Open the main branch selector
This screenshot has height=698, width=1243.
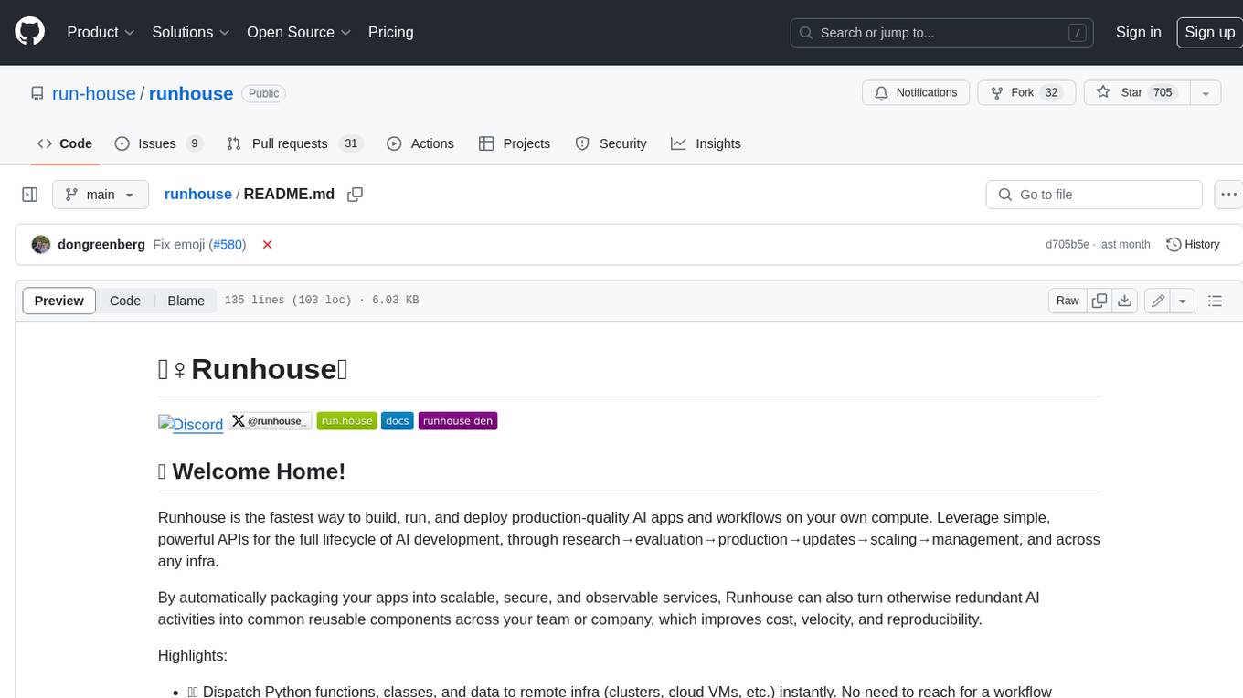(x=101, y=195)
